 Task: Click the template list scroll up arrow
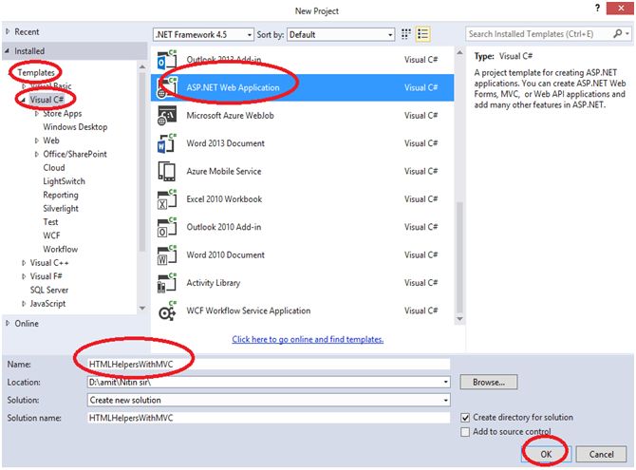[459, 53]
